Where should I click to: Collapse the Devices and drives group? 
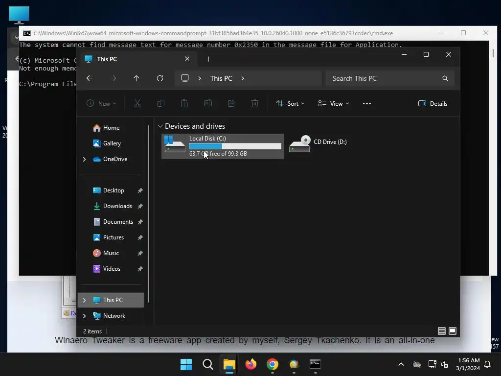(160, 126)
